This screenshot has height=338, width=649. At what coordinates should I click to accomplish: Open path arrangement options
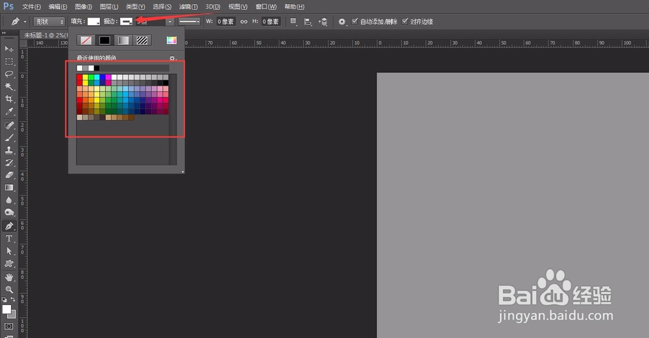coord(323,21)
